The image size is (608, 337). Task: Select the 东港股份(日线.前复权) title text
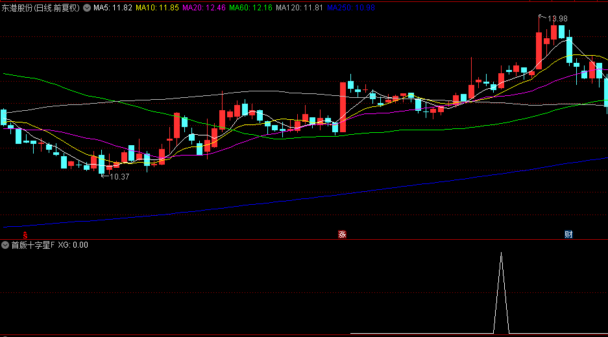coord(41,8)
